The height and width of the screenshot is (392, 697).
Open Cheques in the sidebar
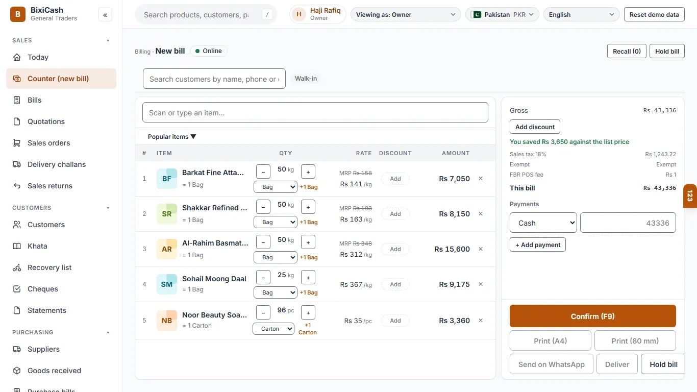(61, 289)
